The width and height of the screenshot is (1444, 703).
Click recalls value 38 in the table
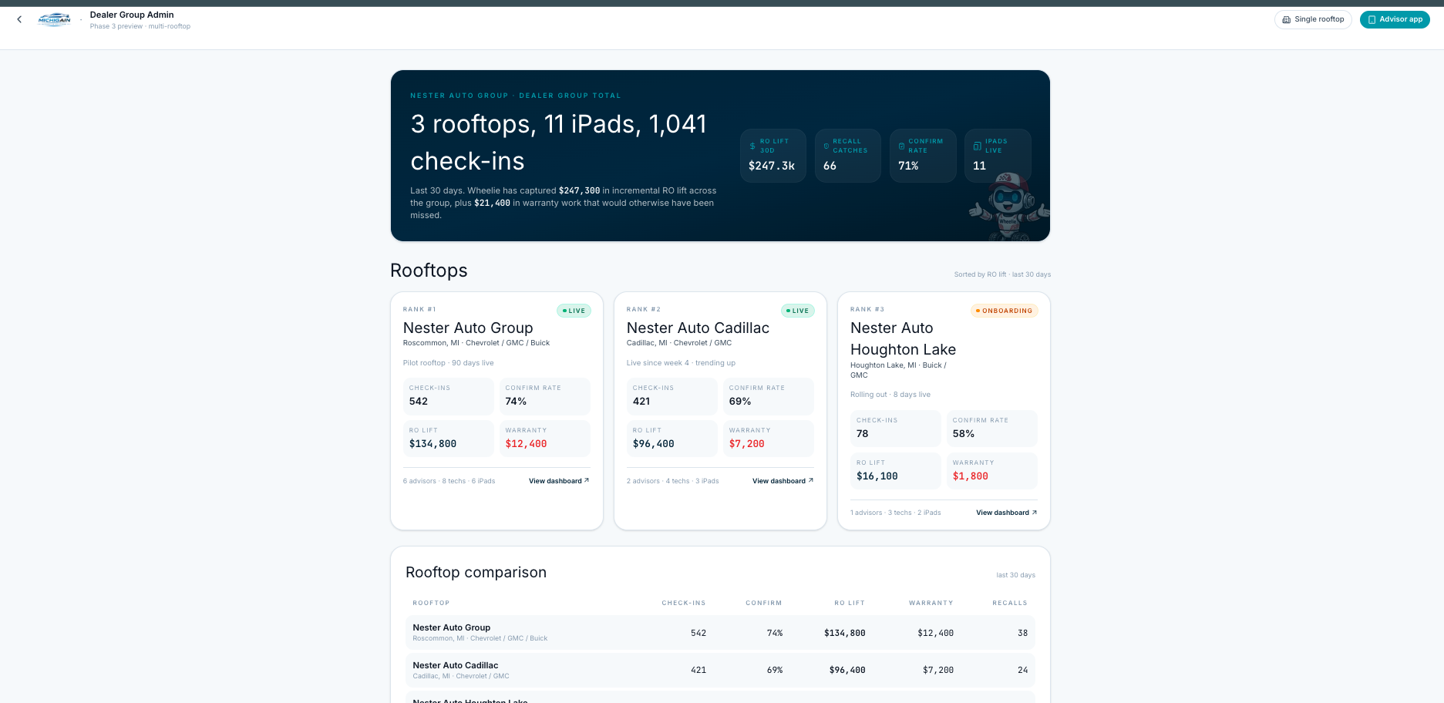(x=1022, y=633)
